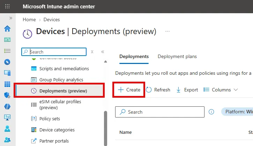This screenshot has width=253, height=146.
Task: Switch to the Deployment plans tab
Action: point(177,57)
